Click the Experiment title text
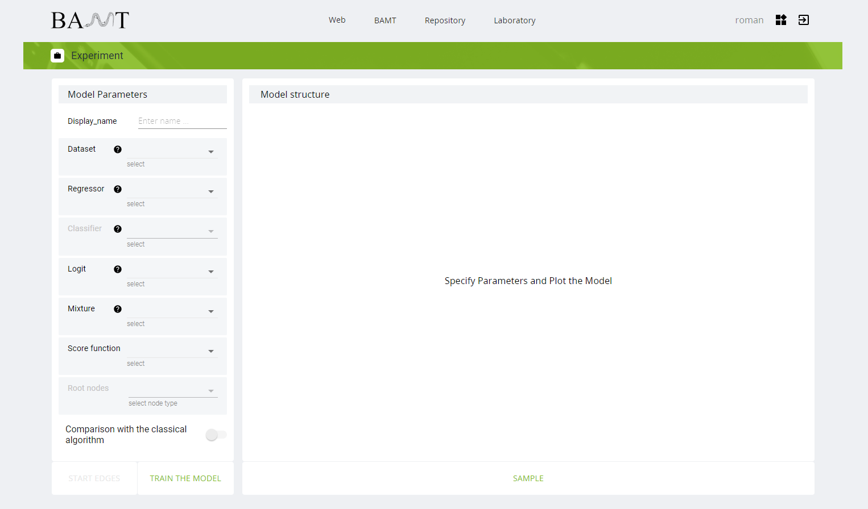Viewport: 868px width, 509px height. click(97, 56)
